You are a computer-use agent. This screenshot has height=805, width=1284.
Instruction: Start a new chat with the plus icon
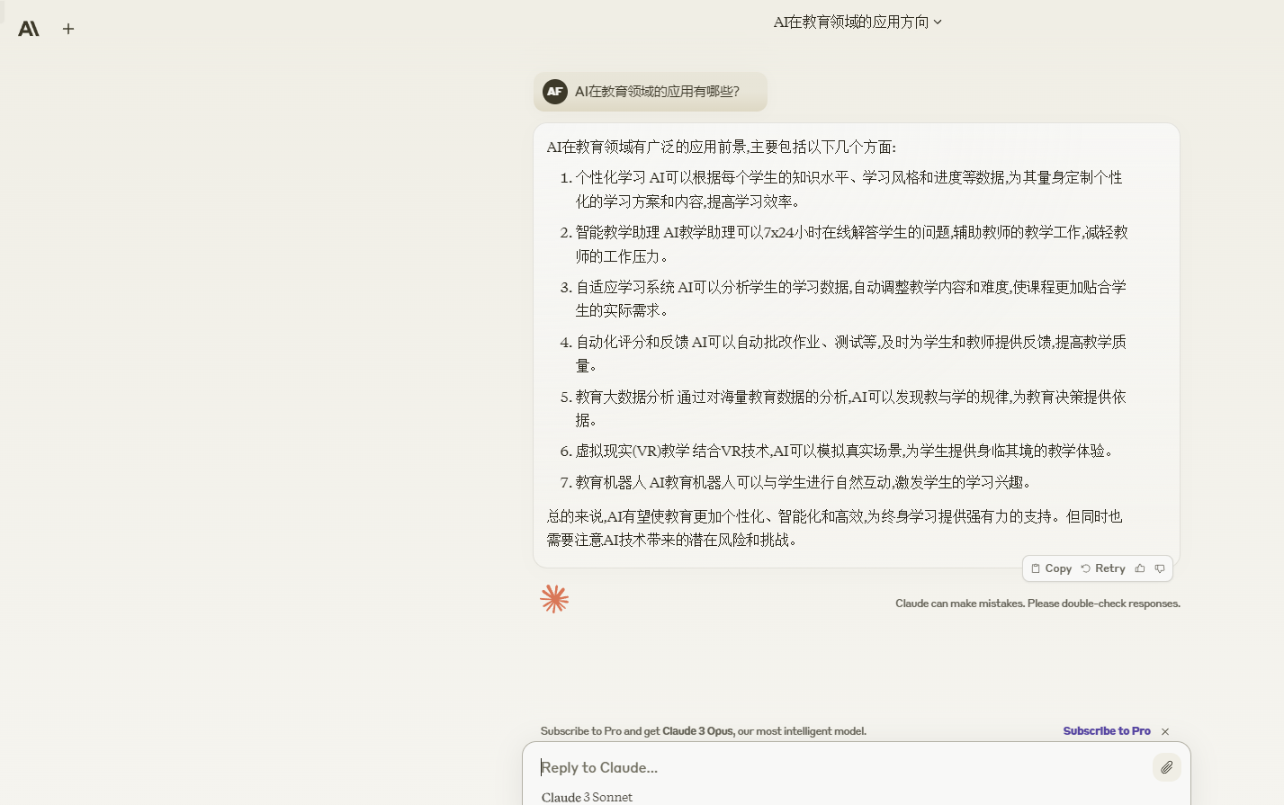click(x=67, y=28)
